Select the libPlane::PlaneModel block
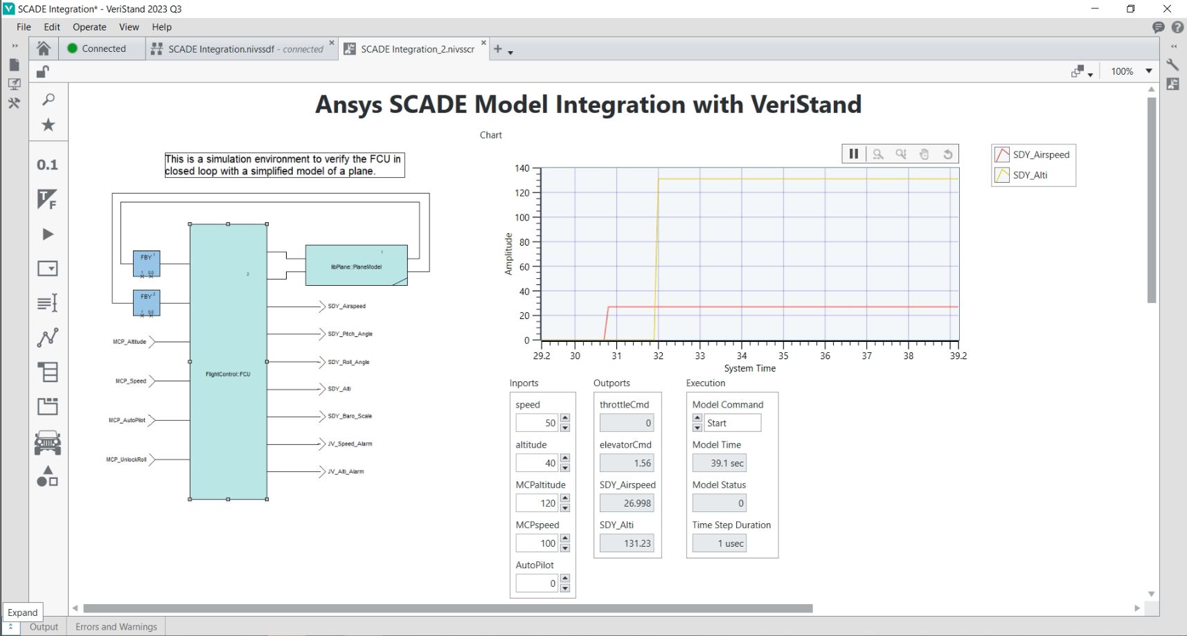This screenshot has height=636, width=1187. click(356, 265)
